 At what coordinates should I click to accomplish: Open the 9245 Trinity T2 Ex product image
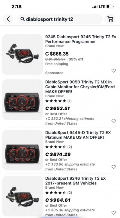(x=23, y=54)
